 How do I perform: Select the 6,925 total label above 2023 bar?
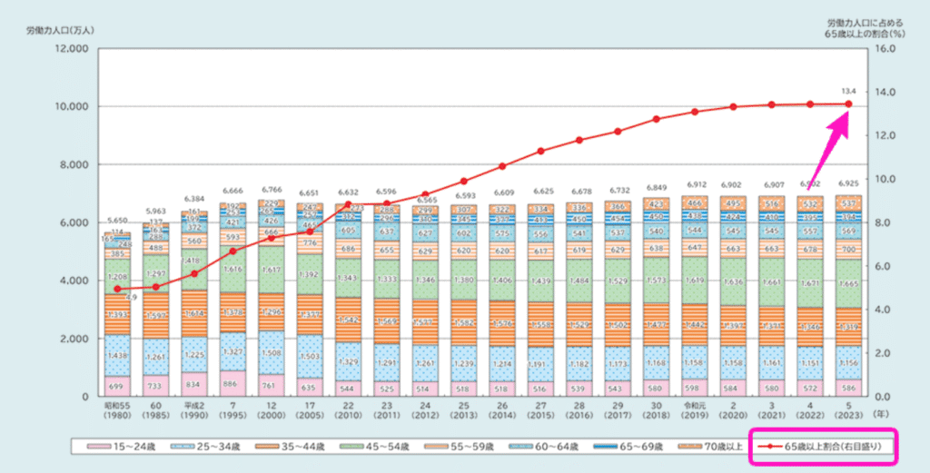coord(848,185)
